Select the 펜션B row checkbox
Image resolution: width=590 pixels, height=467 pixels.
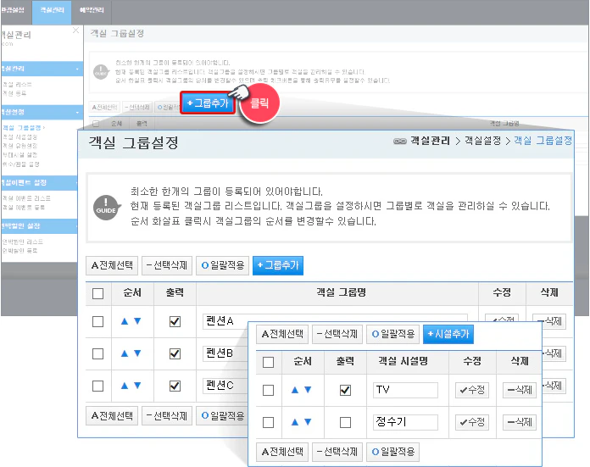click(97, 353)
